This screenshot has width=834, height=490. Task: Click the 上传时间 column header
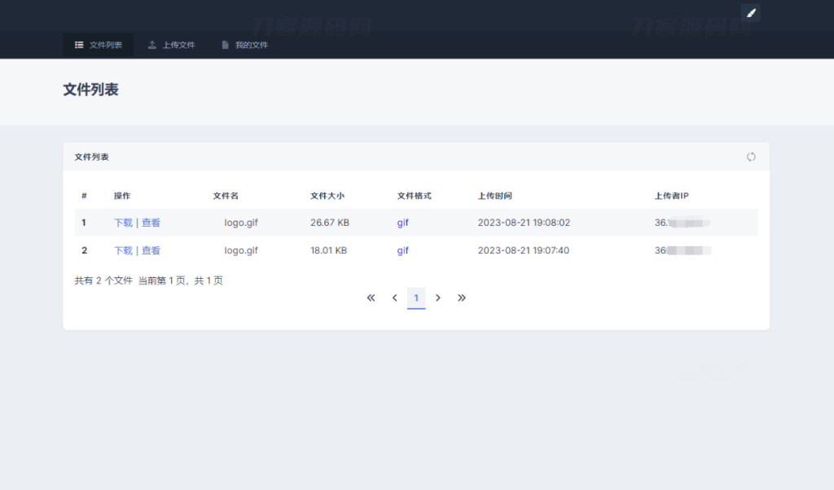tap(494, 196)
